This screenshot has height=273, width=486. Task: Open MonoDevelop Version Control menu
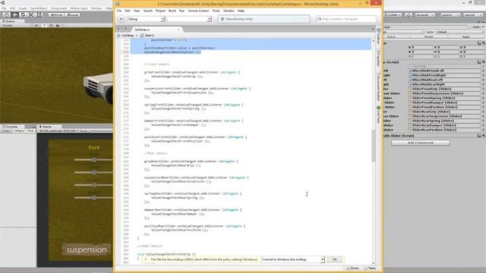pyautogui.click(x=198, y=11)
